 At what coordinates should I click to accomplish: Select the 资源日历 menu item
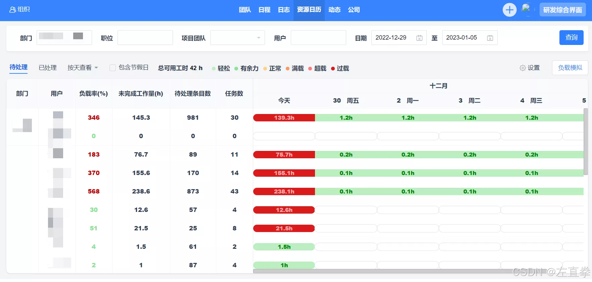[x=309, y=10]
